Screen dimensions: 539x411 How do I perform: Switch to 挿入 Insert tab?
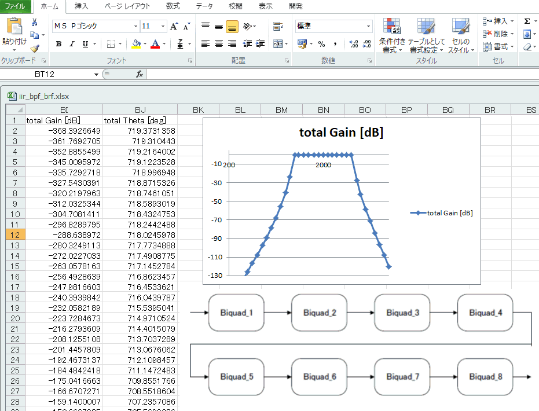[82, 6]
